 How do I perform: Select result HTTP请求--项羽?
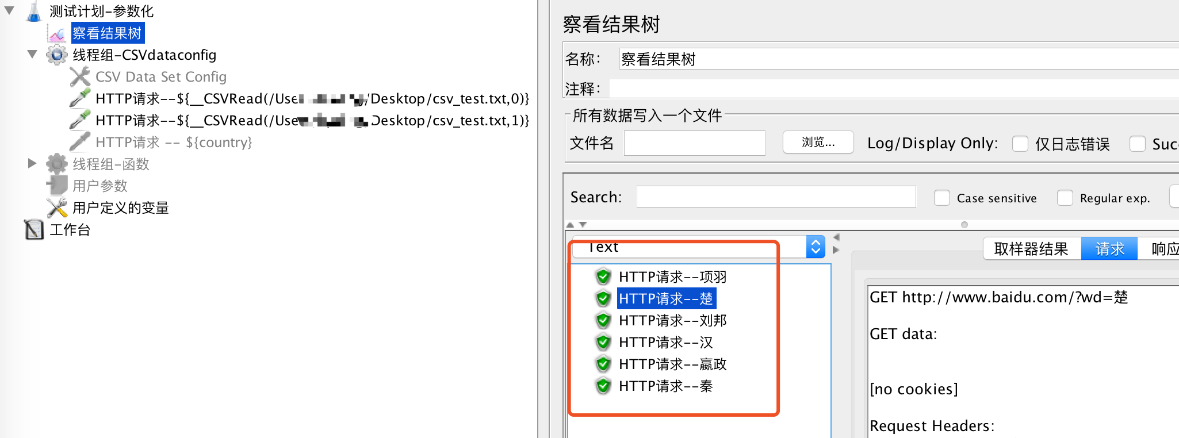(x=673, y=277)
